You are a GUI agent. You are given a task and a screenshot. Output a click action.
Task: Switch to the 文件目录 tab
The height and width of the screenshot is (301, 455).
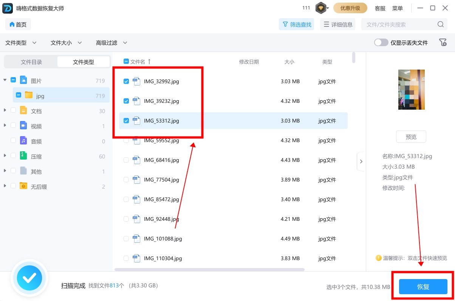tap(31, 62)
